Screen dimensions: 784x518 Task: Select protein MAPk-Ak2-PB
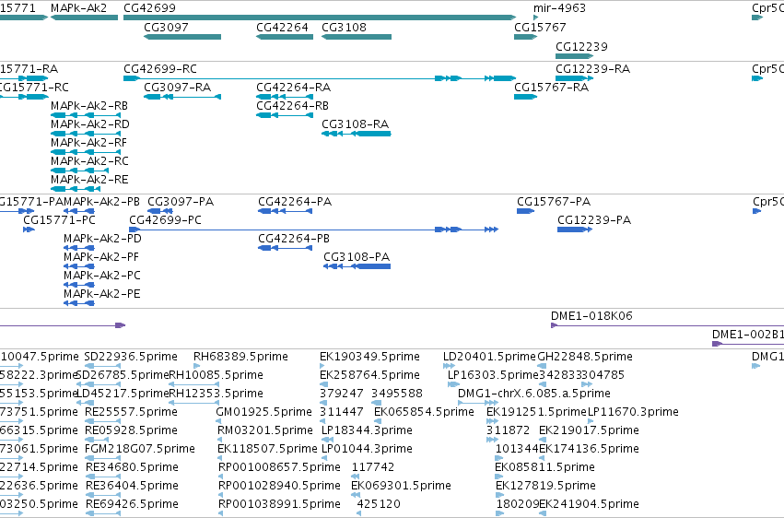tap(79, 211)
